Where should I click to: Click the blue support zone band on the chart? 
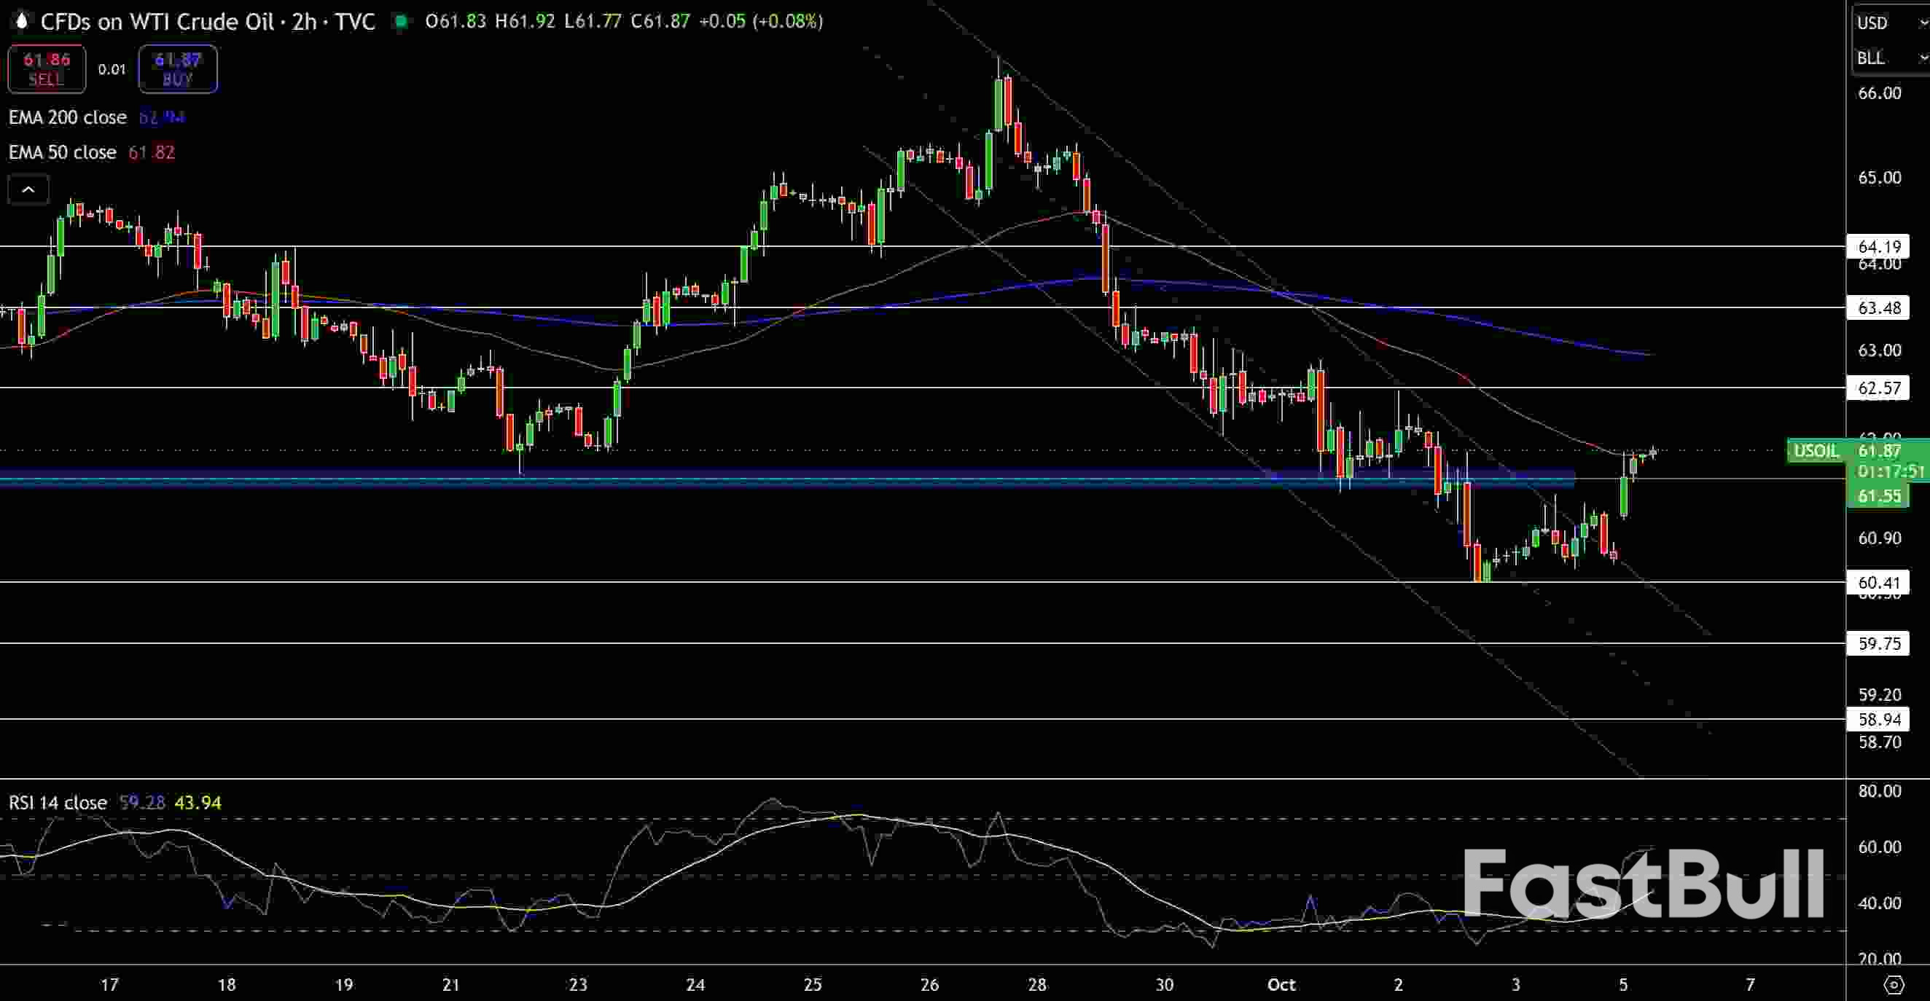(749, 477)
